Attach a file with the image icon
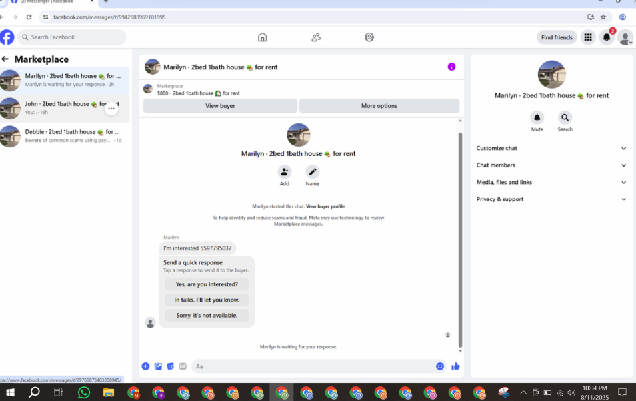Screen dimensions: 636x401 click(158, 366)
